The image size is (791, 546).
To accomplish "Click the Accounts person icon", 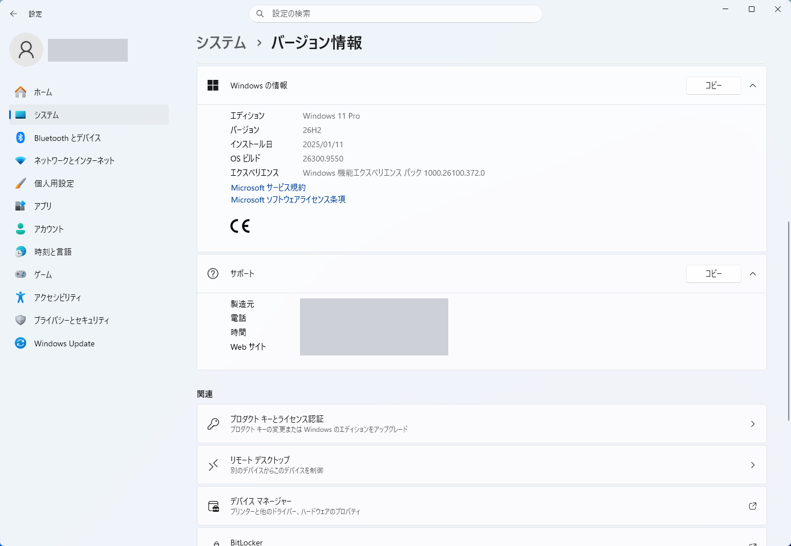I will tap(21, 229).
